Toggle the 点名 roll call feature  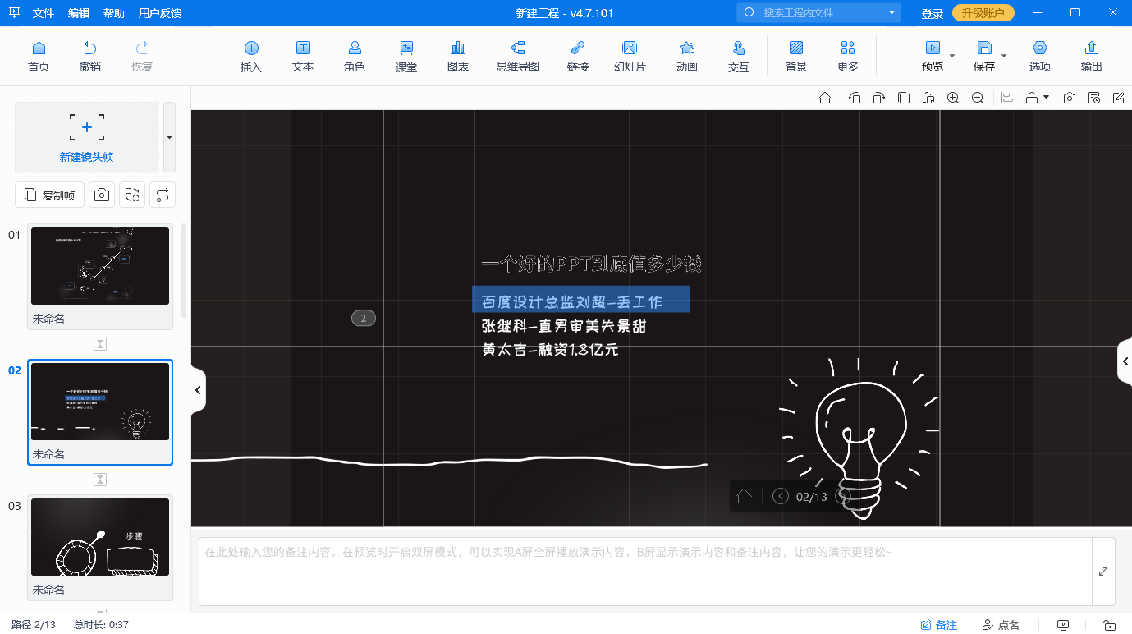[1001, 625]
